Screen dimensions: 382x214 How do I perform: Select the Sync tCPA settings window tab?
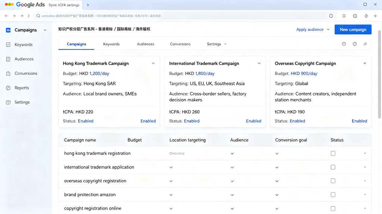[64, 5]
